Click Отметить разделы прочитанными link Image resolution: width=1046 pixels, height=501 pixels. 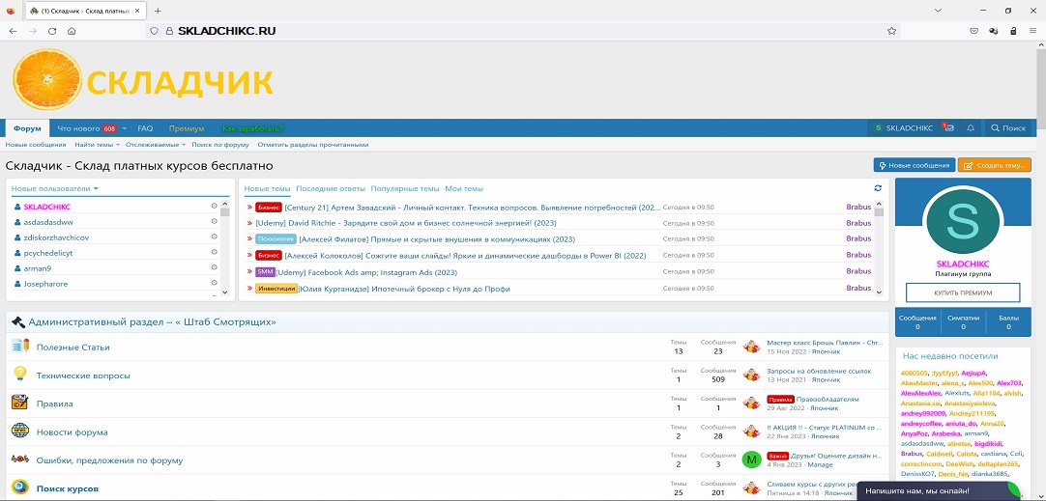click(x=313, y=145)
